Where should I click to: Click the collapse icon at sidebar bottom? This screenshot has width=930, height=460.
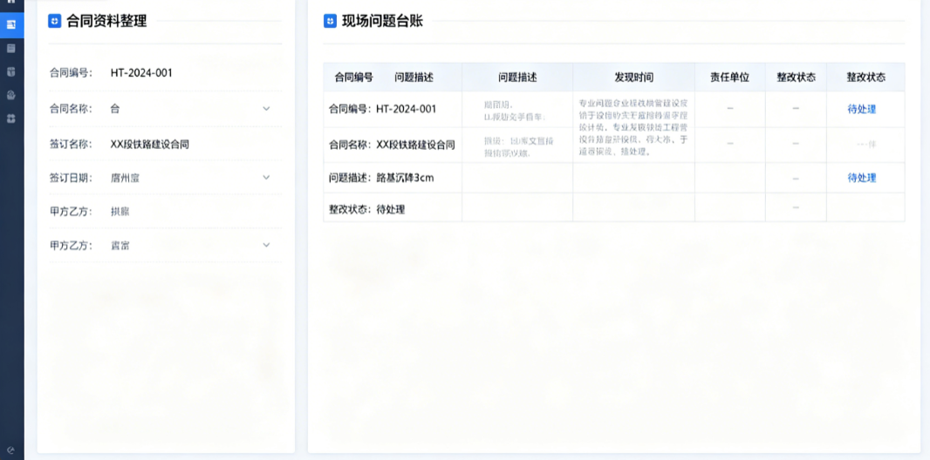pyautogui.click(x=10, y=450)
